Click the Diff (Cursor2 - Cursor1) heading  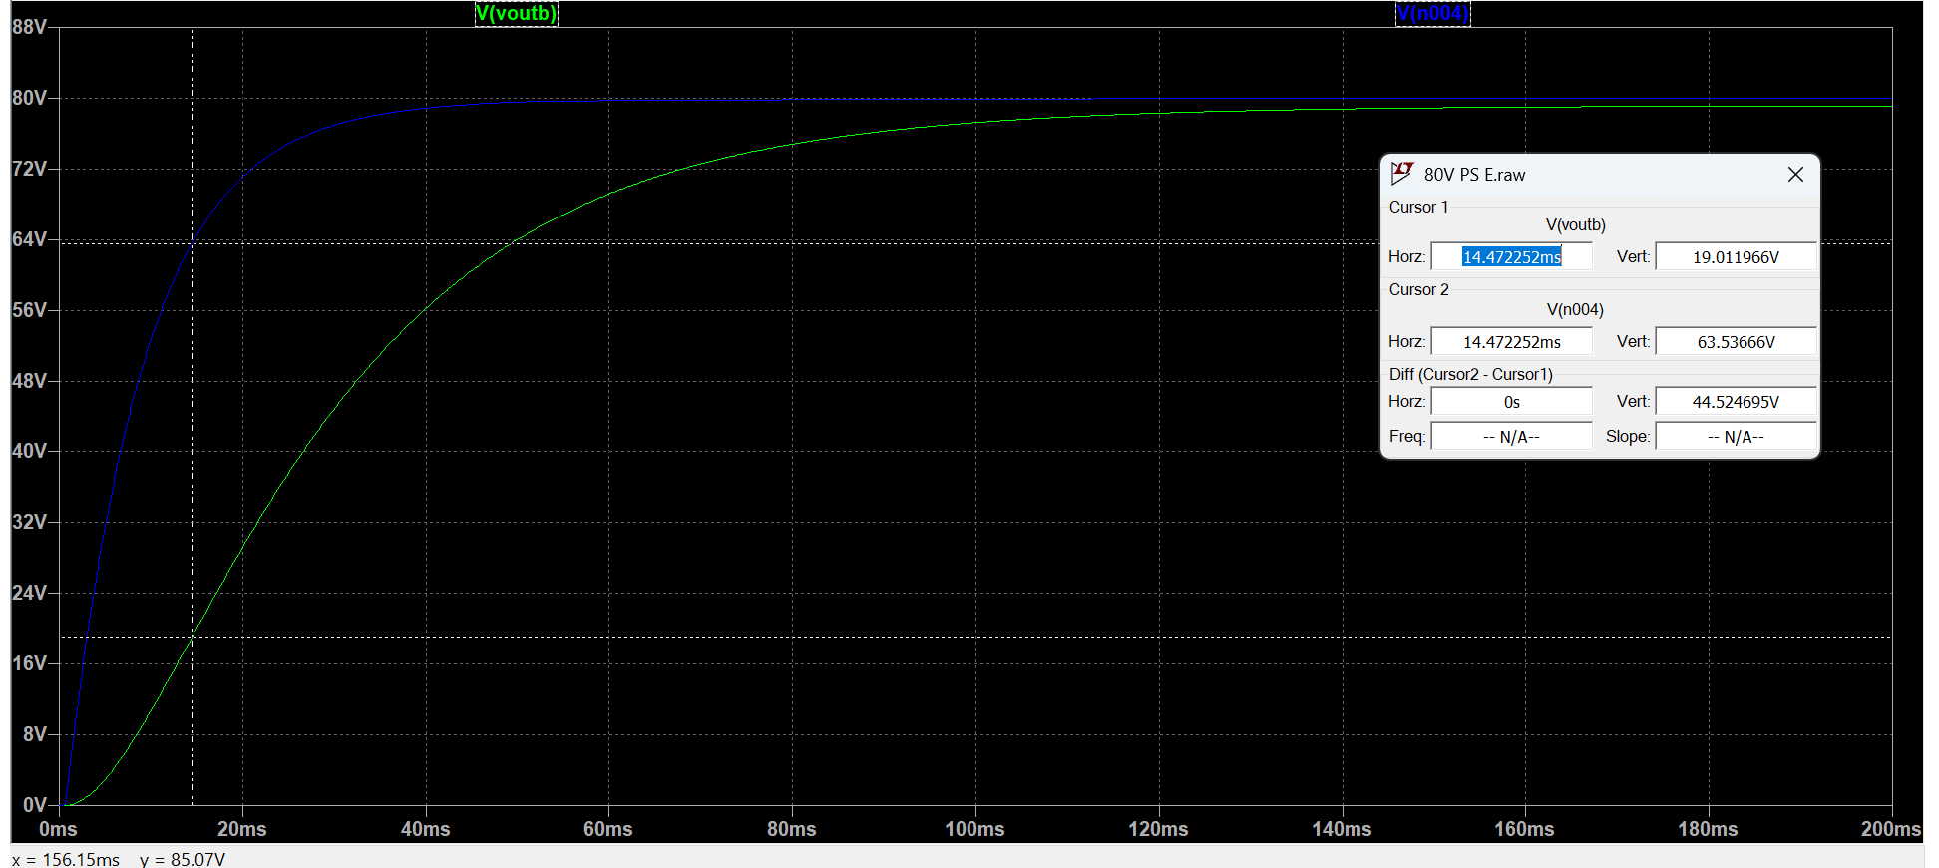point(1471,374)
